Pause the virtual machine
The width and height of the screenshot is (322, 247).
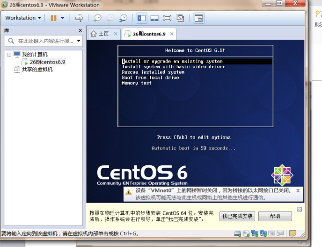pos(54,18)
